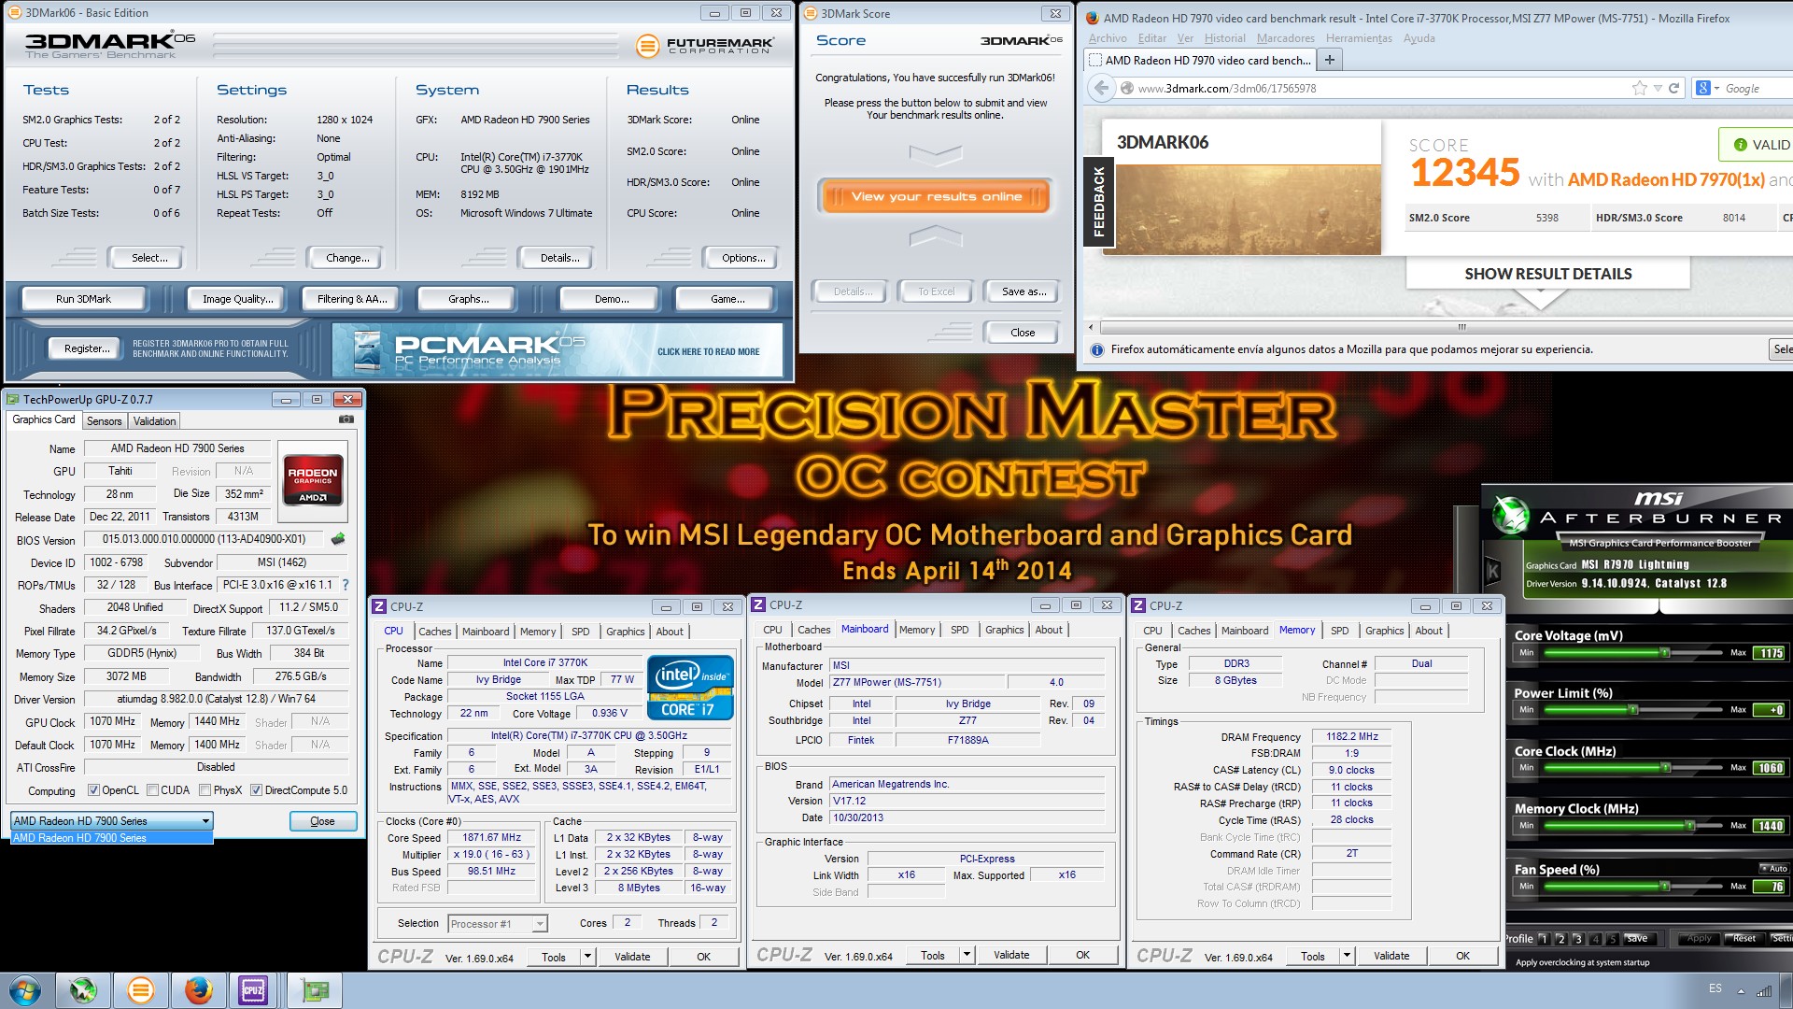Click Intel Core i7 logo in CPU-Z
This screenshot has height=1009, width=1793.
[x=690, y=688]
